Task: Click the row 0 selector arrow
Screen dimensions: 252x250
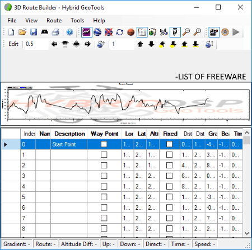Action: [11, 144]
